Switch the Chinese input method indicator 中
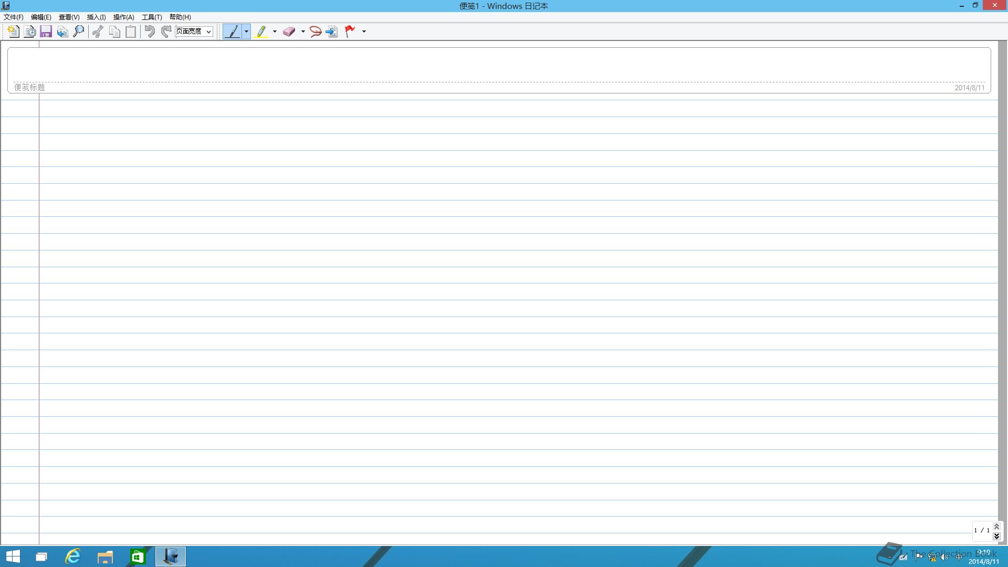 (959, 557)
